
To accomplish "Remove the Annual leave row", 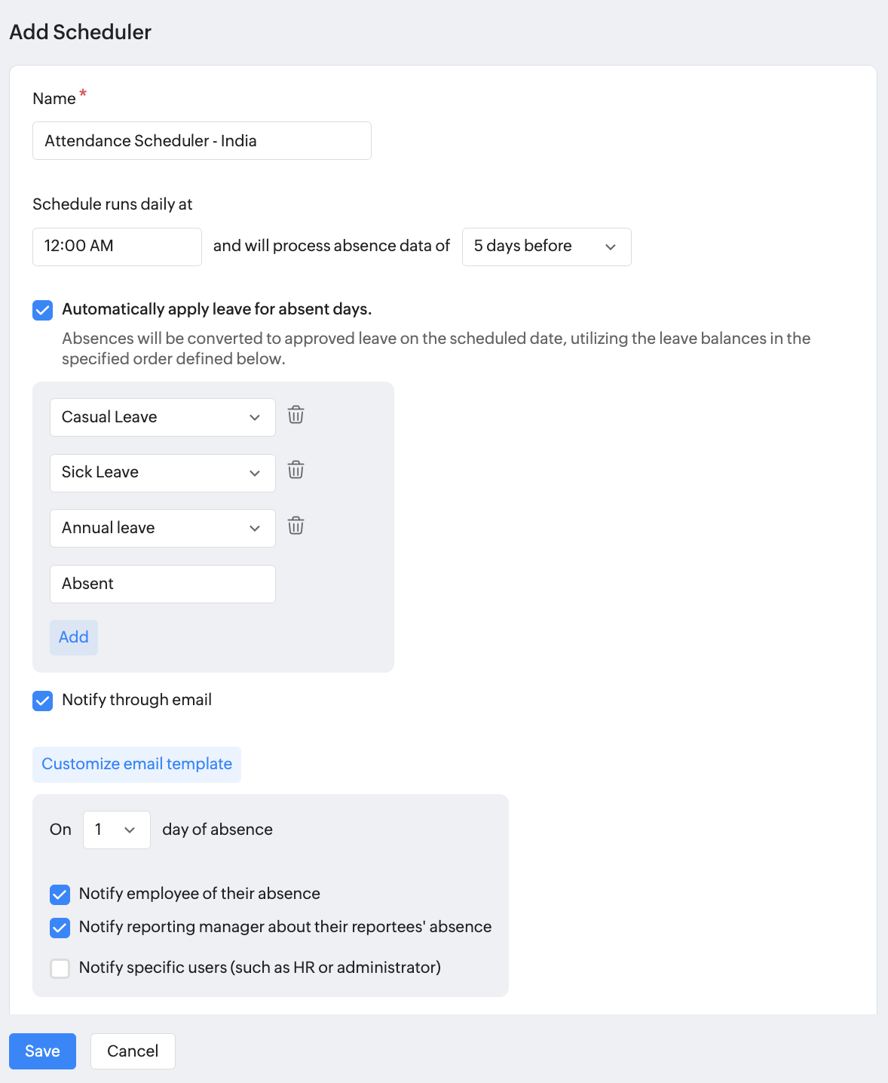I will click(x=295, y=526).
